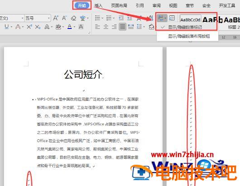Expand strikethrough options dropdown arrow
This screenshot has height=186, width=240.
[x=23, y=27]
